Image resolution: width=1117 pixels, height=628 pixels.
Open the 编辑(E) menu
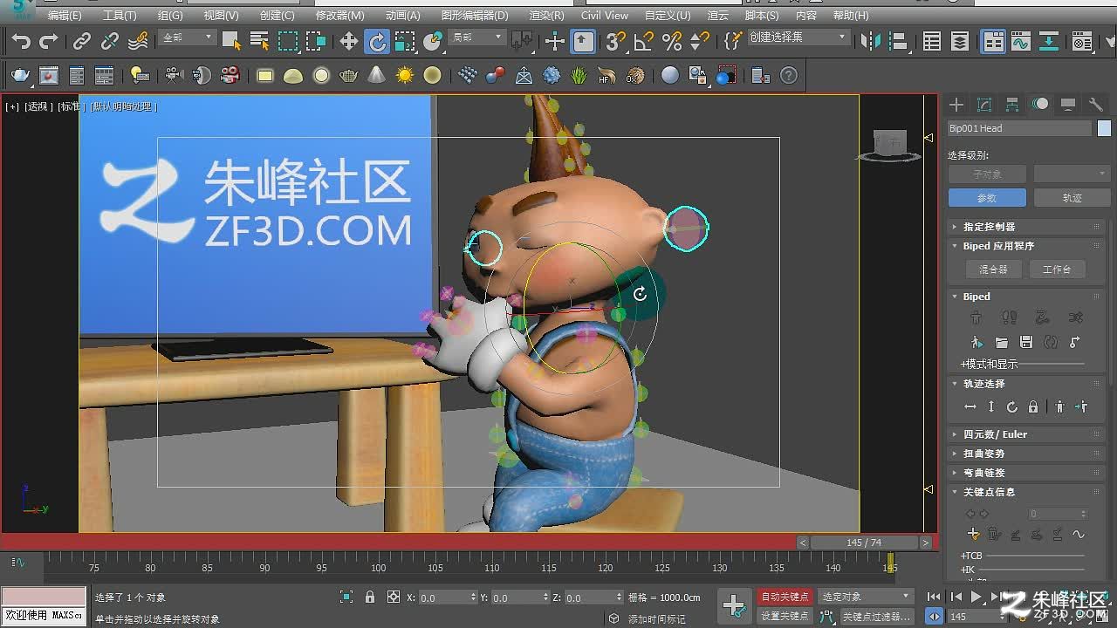coord(65,15)
